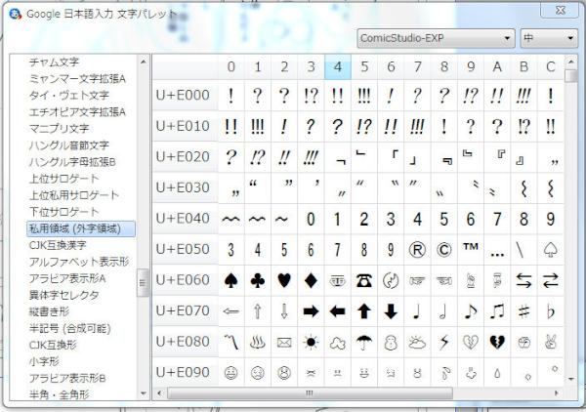Open the 中 size dropdown
586x412 pixels.
click(x=549, y=38)
